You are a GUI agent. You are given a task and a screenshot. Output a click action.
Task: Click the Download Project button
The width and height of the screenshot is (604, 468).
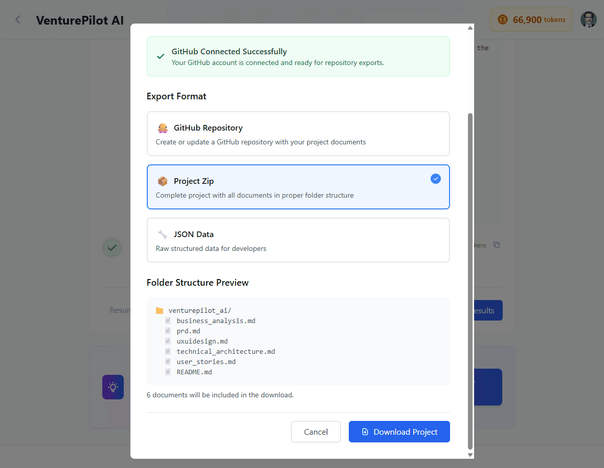(399, 432)
